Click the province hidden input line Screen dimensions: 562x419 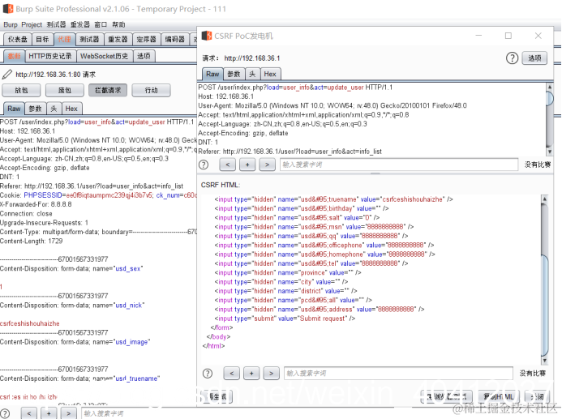[287, 272]
